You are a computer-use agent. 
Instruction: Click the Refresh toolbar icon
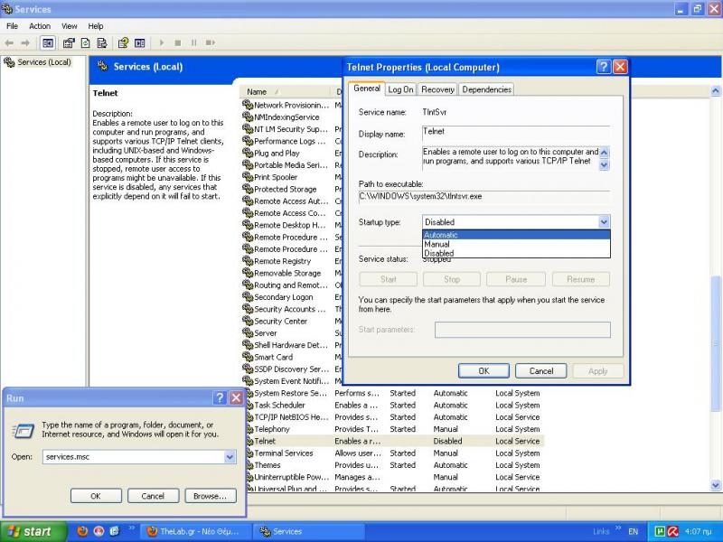coord(85,42)
